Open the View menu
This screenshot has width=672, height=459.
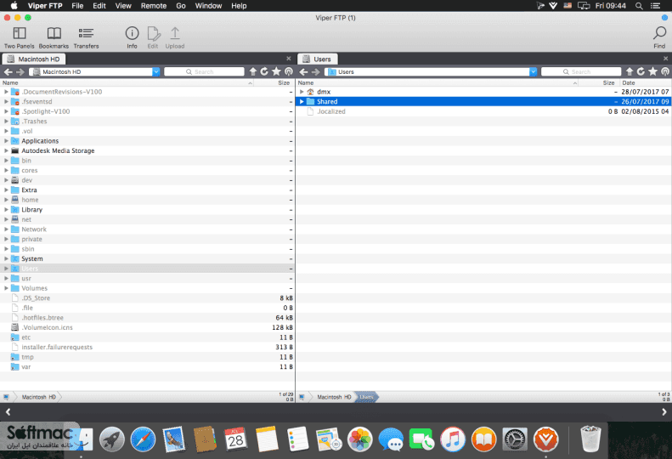point(123,6)
